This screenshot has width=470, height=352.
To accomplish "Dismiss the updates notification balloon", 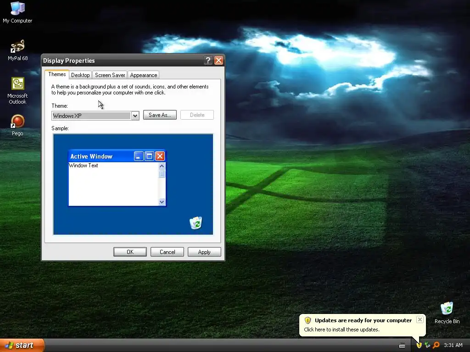I will pos(420,319).
